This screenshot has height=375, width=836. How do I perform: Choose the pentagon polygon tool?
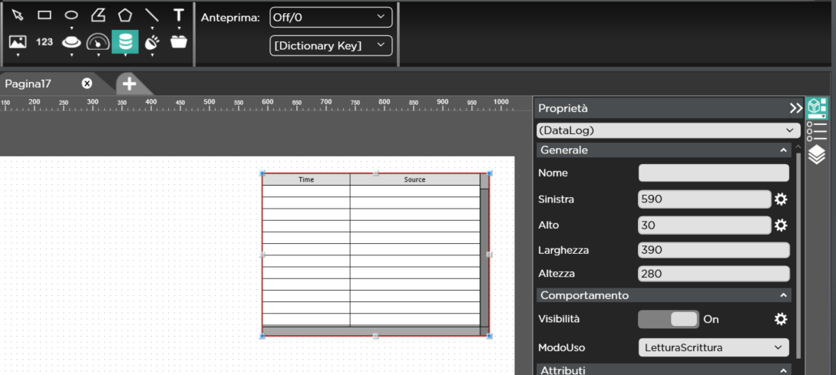click(x=125, y=15)
